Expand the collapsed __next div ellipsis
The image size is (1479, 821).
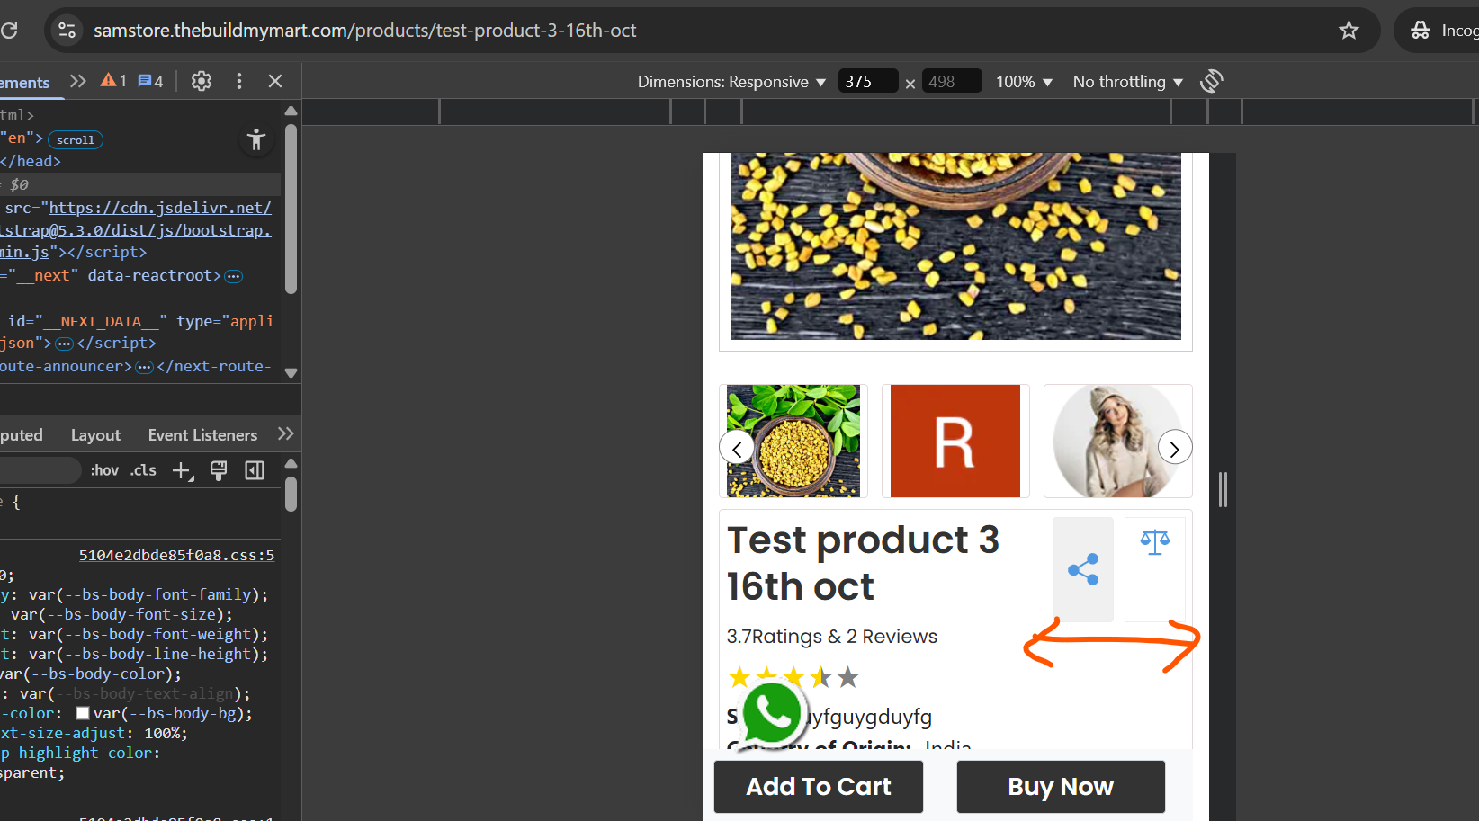(x=234, y=276)
